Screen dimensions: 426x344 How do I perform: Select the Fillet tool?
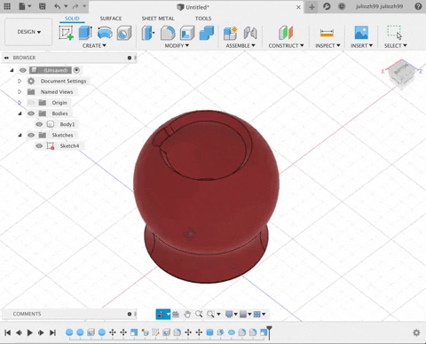[x=168, y=33]
